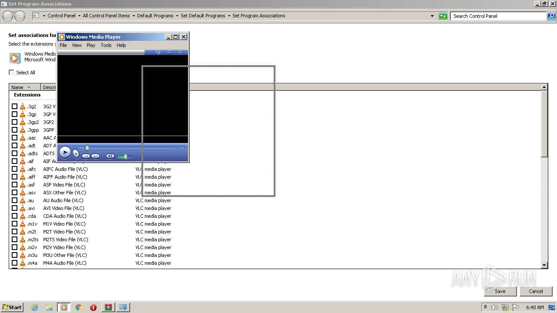Go forward with the navigation forward arrow
557x313 pixels.
pyautogui.click(x=20, y=16)
